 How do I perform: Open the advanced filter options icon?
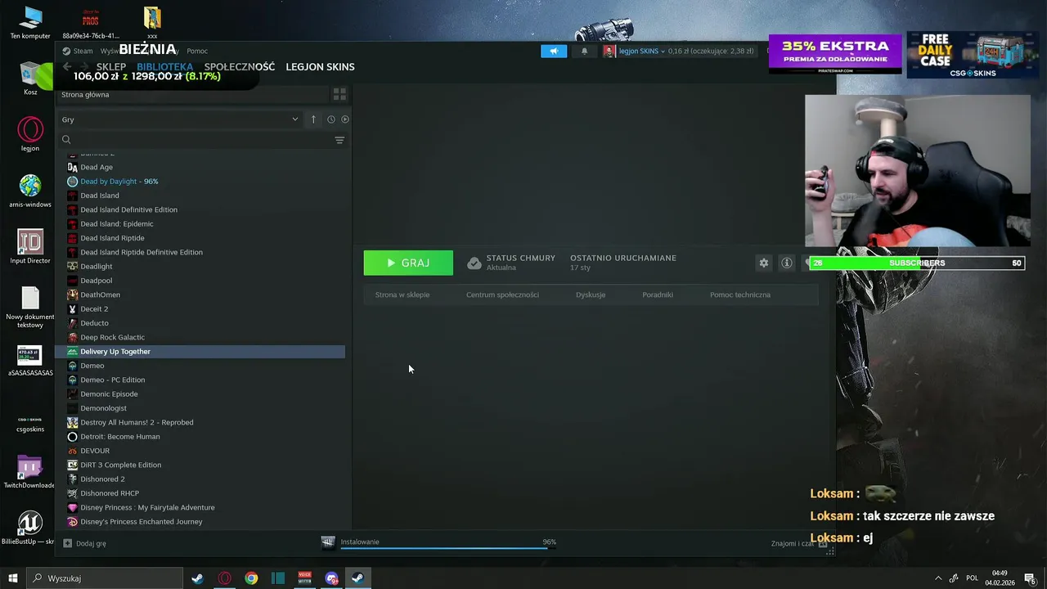[339, 140]
